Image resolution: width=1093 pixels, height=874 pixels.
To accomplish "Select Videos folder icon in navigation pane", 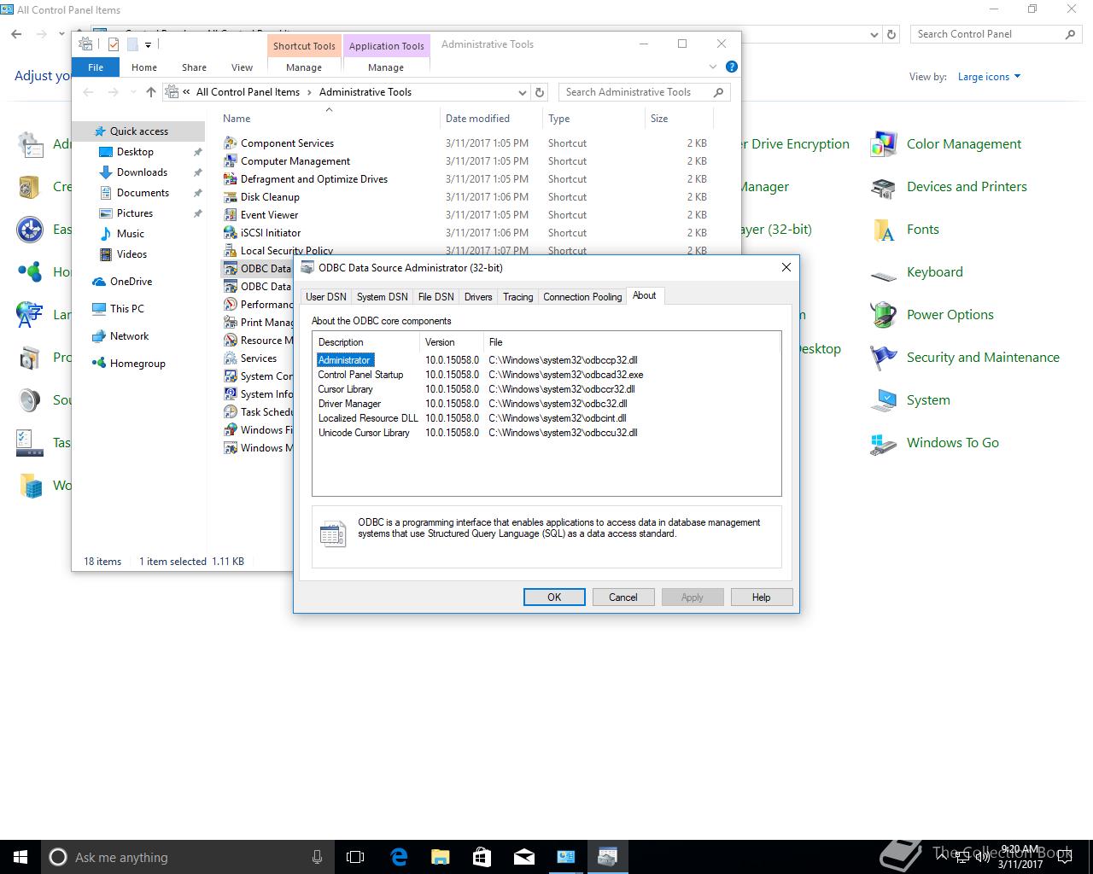I will click(x=106, y=253).
